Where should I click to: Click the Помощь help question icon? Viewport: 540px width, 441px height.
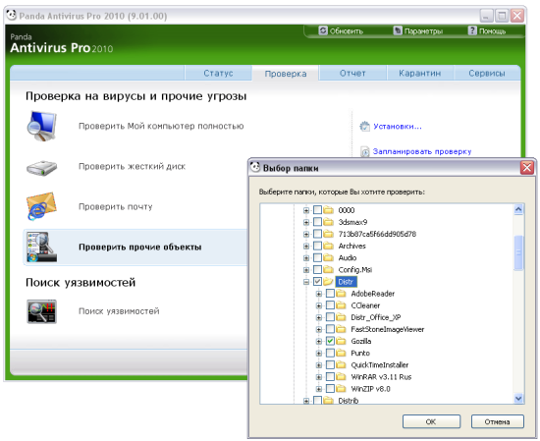[x=472, y=30]
